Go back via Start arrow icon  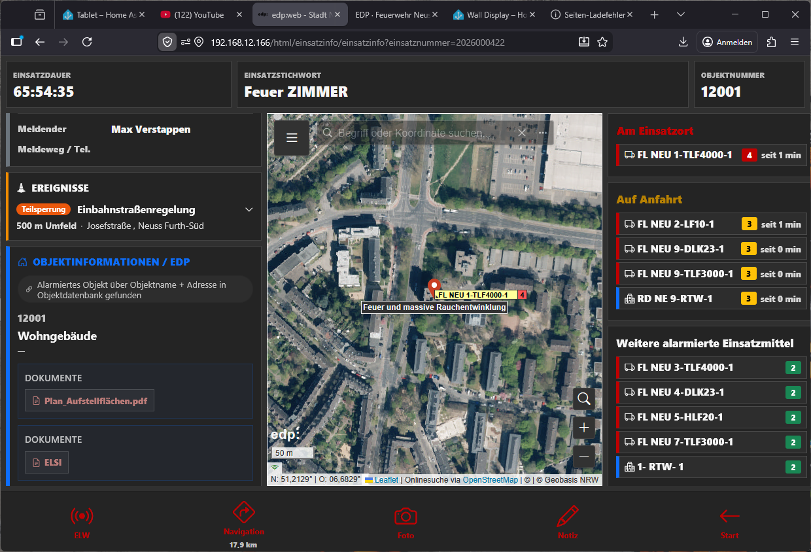[x=729, y=516]
